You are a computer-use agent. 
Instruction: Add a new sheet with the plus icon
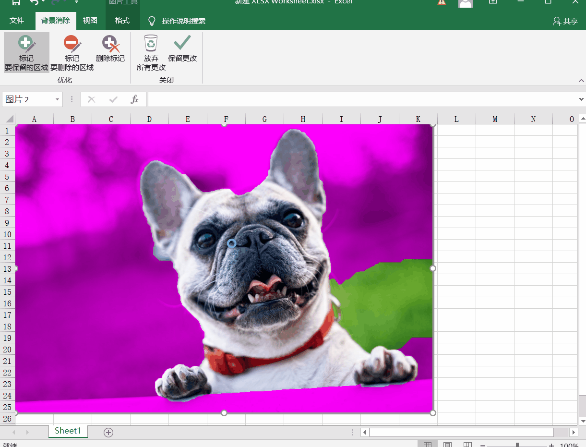pyautogui.click(x=108, y=433)
